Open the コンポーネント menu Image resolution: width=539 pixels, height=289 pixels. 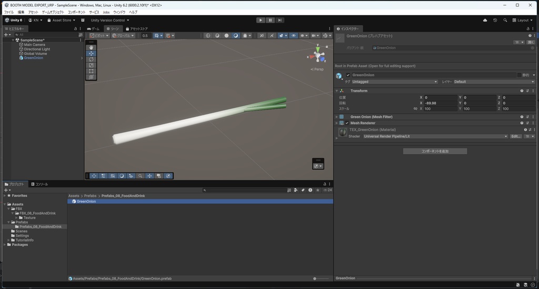tap(76, 12)
